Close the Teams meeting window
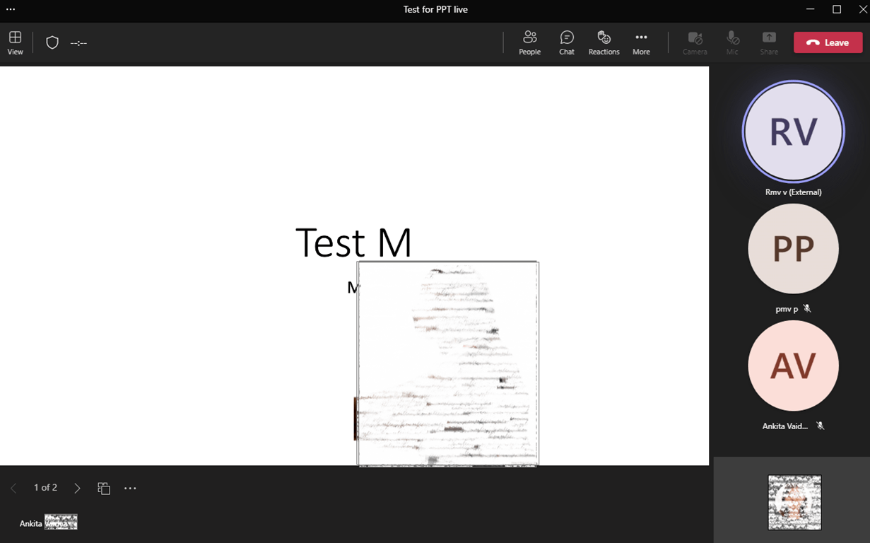Viewport: 870px width, 543px height. click(x=863, y=9)
